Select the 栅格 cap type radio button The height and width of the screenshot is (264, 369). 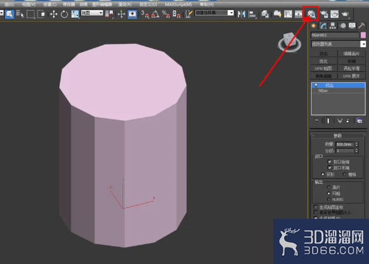(x=345, y=174)
